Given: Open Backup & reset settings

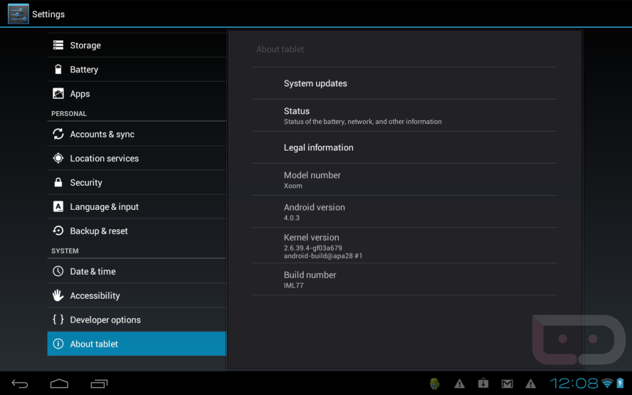Looking at the screenshot, I should (x=99, y=231).
